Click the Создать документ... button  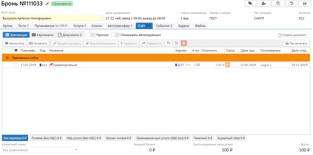coord(293,35)
